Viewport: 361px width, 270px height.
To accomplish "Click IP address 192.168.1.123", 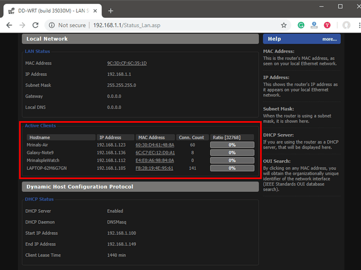I will coord(111,145).
